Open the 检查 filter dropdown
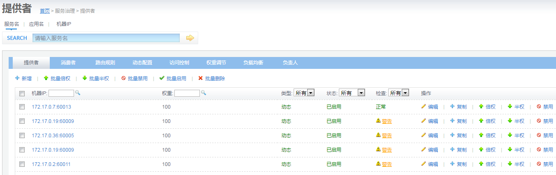This screenshot has height=175, width=556. pyautogui.click(x=398, y=93)
